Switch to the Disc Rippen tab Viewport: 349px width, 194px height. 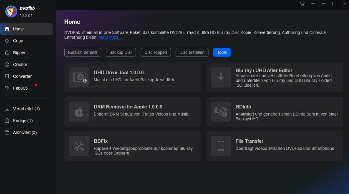tap(156, 52)
